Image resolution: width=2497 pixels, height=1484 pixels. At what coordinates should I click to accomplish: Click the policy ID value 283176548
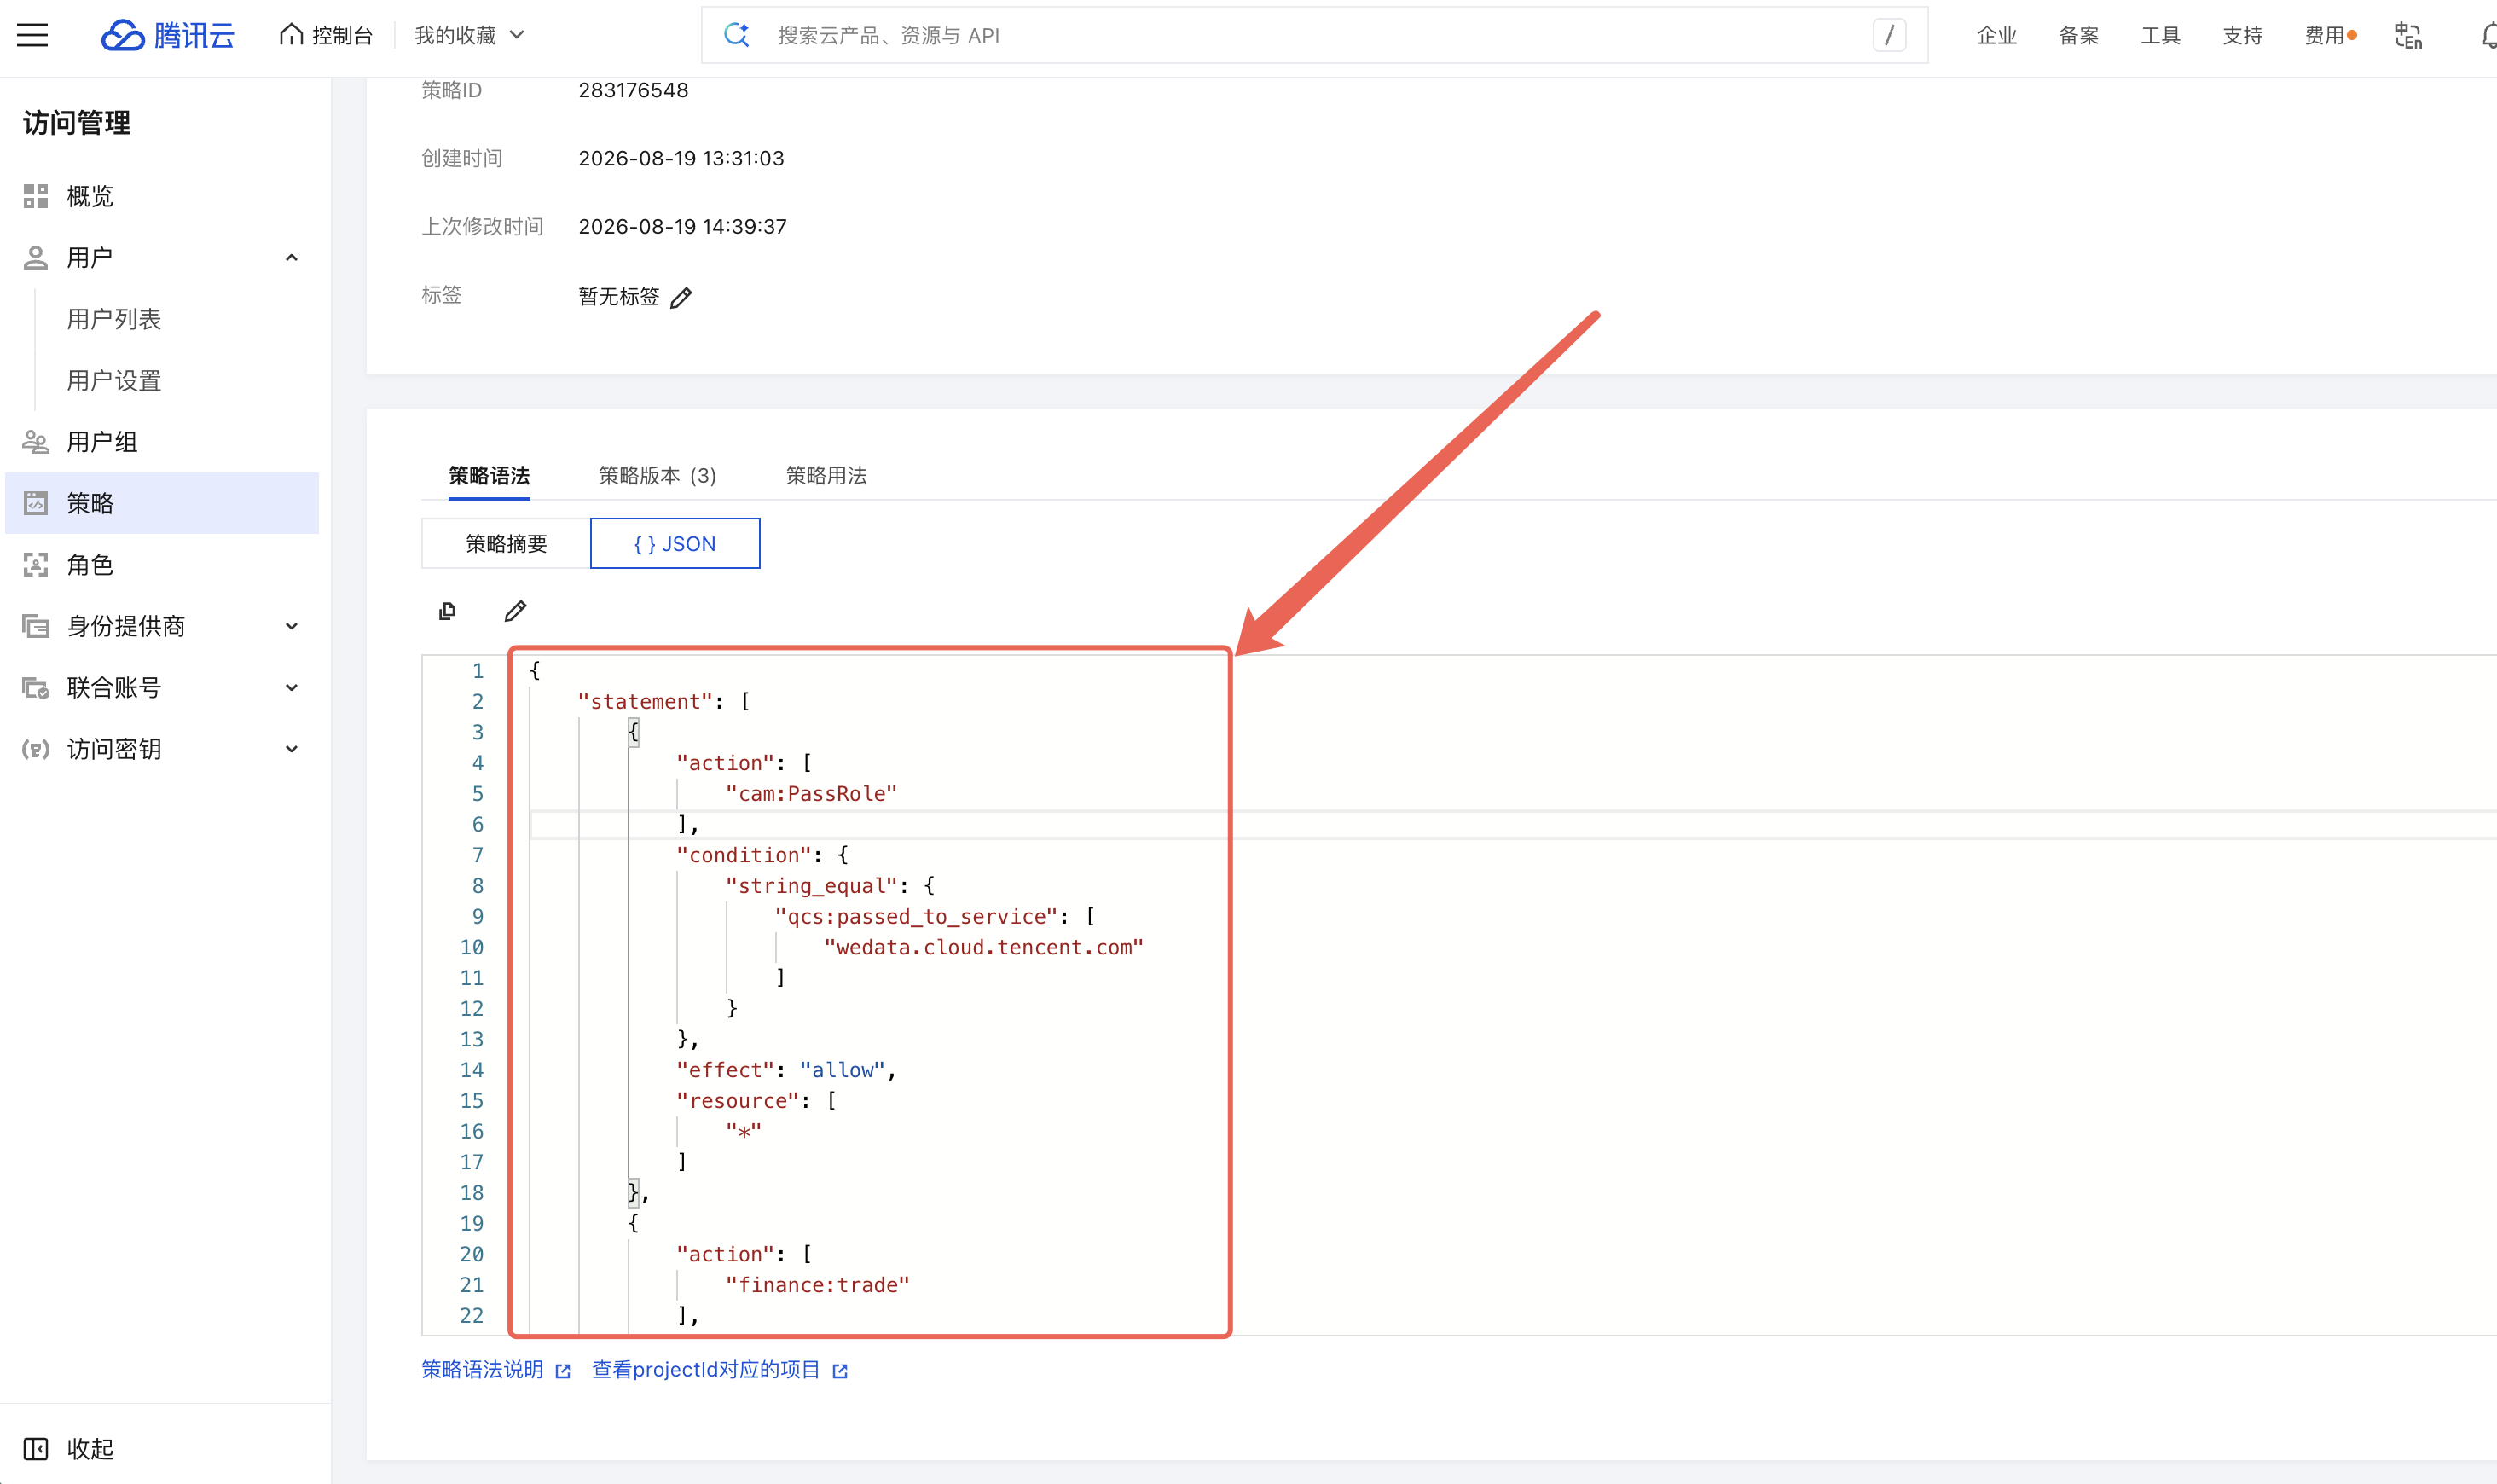click(633, 90)
